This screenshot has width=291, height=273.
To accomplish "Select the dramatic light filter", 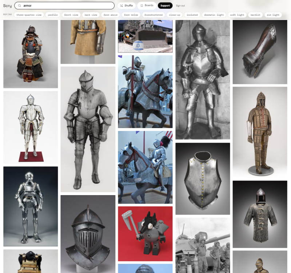I will [214, 15].
